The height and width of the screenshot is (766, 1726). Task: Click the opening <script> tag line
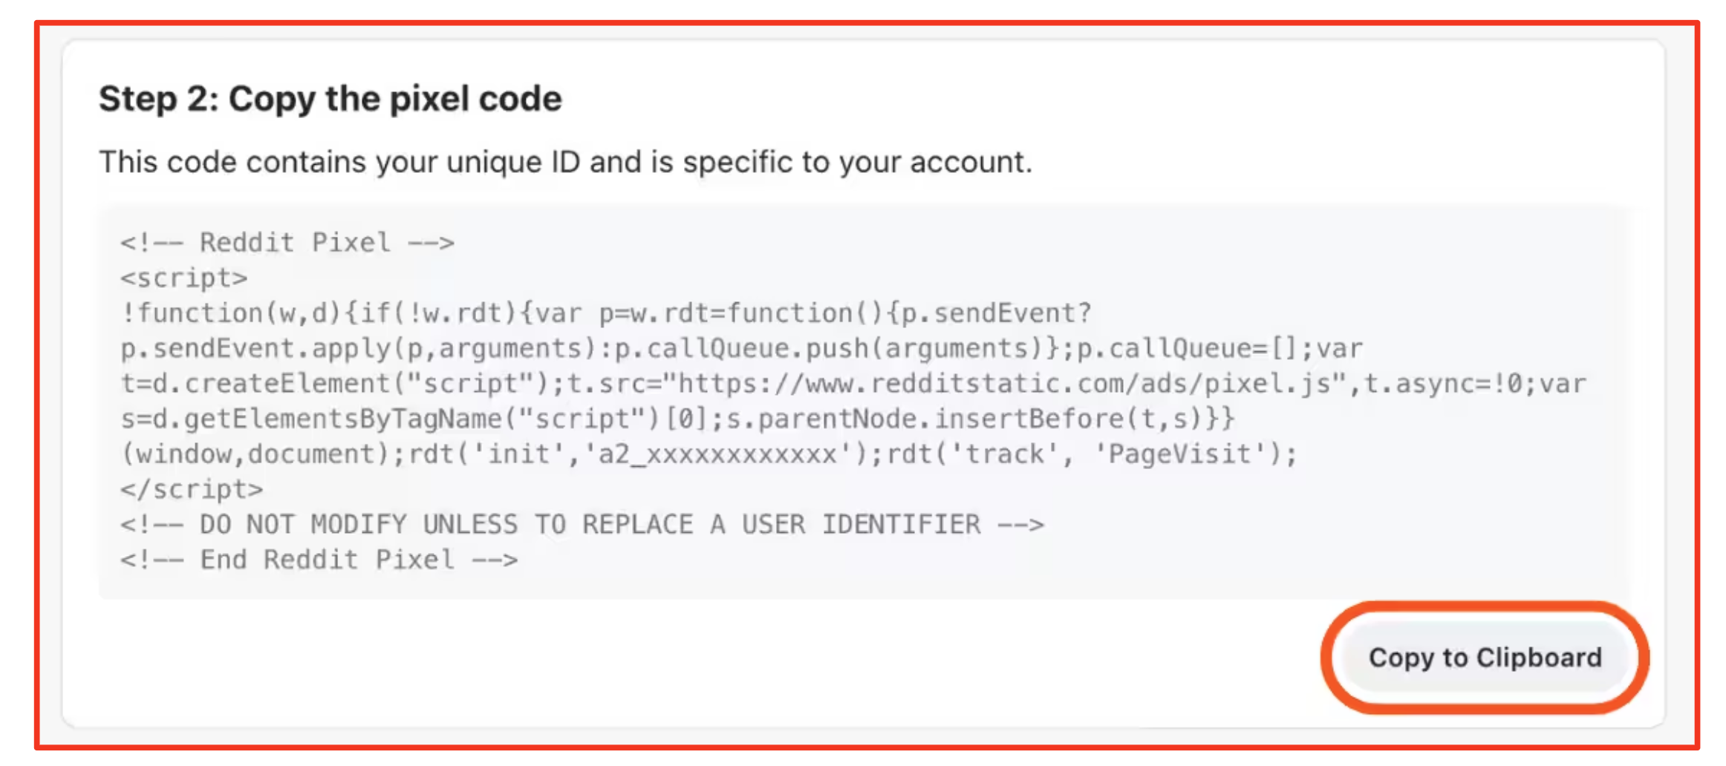pyautogui.click(x=184, y=278)
